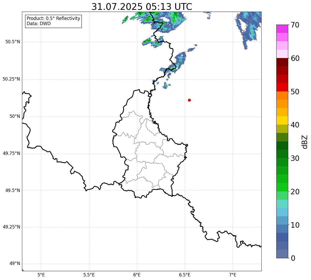Click longitude label "6.5°E"

[x=185, y=275]
